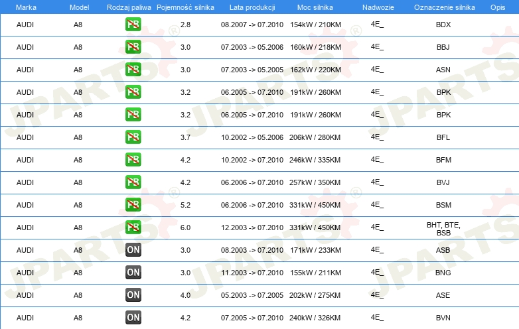The width and height of the screenshot is (519, 329).
Task: Click power value 154kW / 210KM
Action: point(315,25)
